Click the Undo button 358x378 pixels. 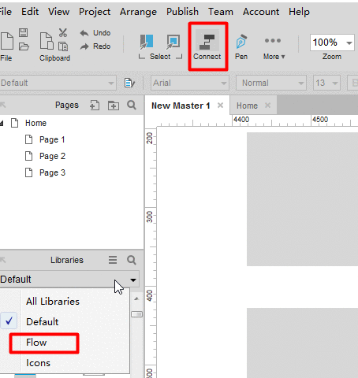point(95,33)
